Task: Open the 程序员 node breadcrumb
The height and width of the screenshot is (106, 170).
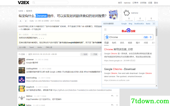Action: [29, 11]
